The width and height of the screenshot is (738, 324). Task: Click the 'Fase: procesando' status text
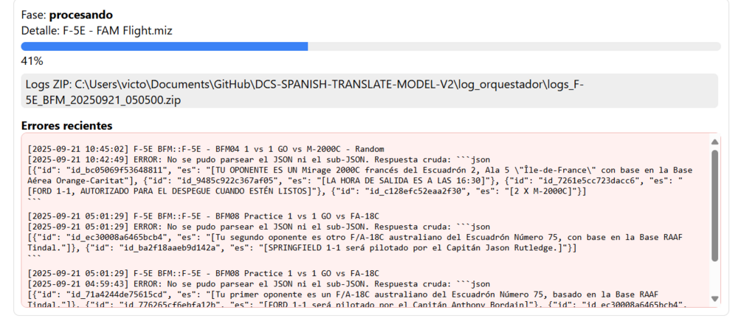pos(67,15)
